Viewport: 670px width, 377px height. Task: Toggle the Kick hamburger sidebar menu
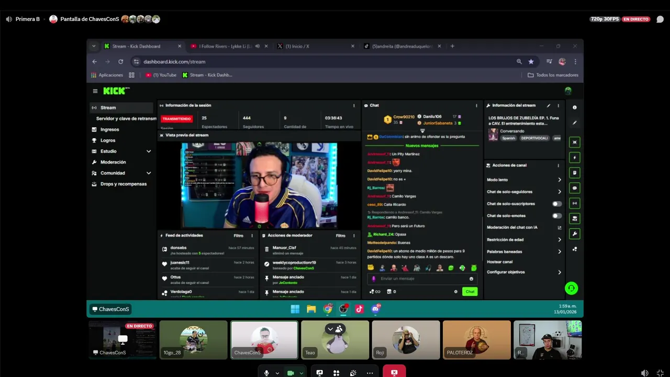pyautogui.click(x=95, y=91)
